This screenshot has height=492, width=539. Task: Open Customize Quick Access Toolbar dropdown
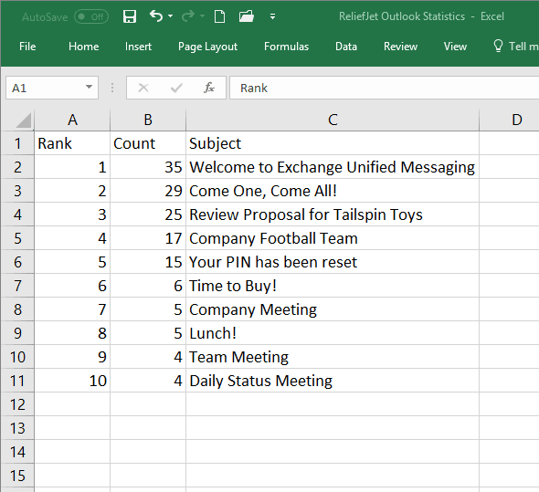pyautogui.click(x=272, y=16)
